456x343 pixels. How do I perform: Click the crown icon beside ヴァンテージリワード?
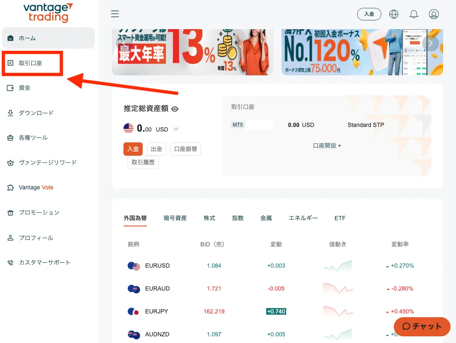[x=10, y=162]
